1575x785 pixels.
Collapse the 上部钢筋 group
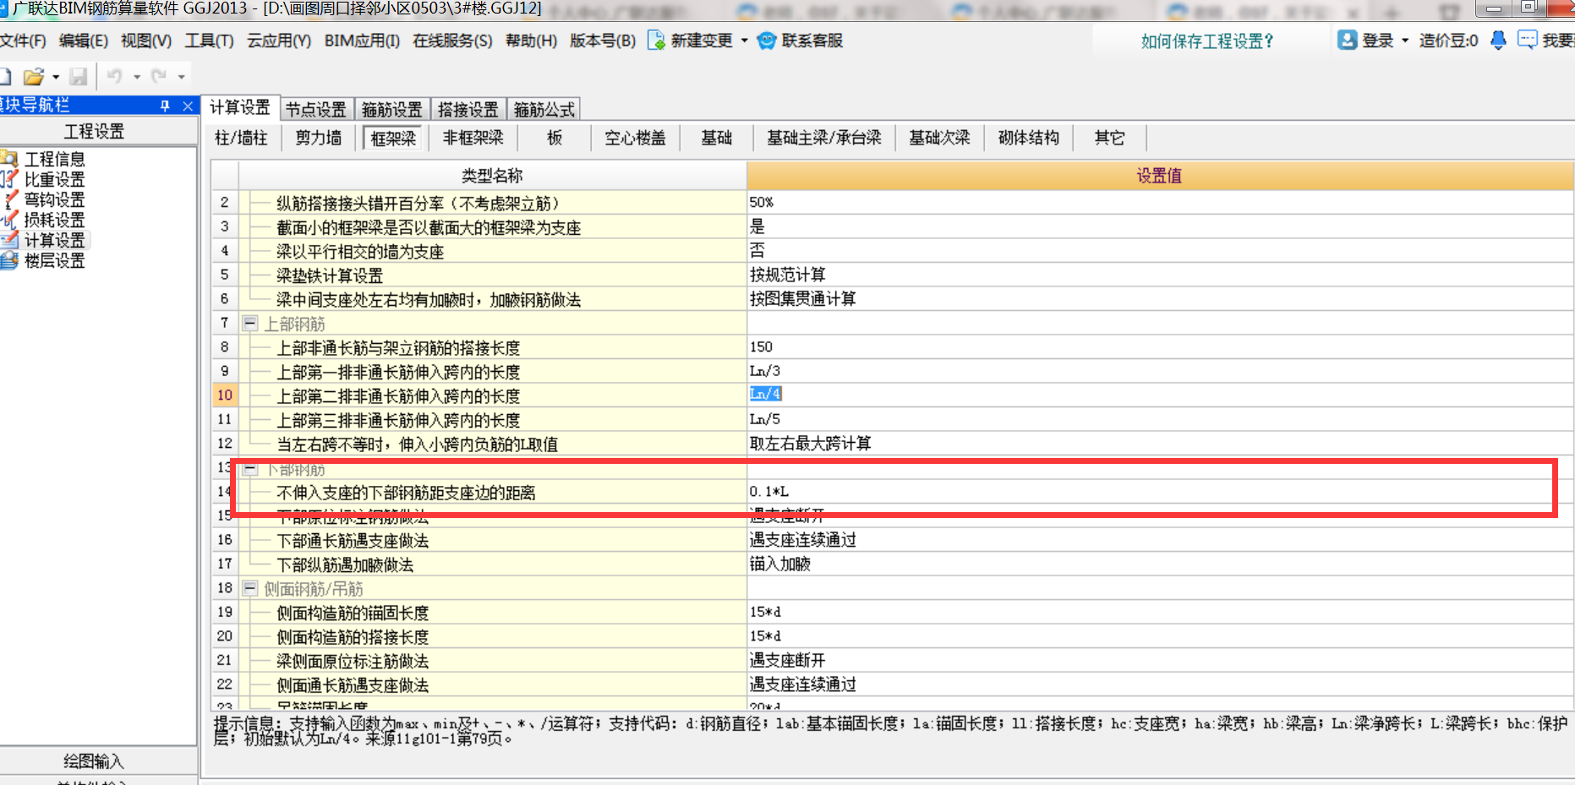click(x=250, y=323)
